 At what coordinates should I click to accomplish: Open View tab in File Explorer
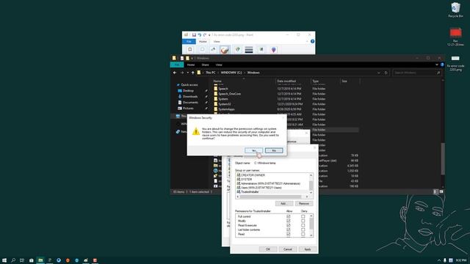[219, 65]
